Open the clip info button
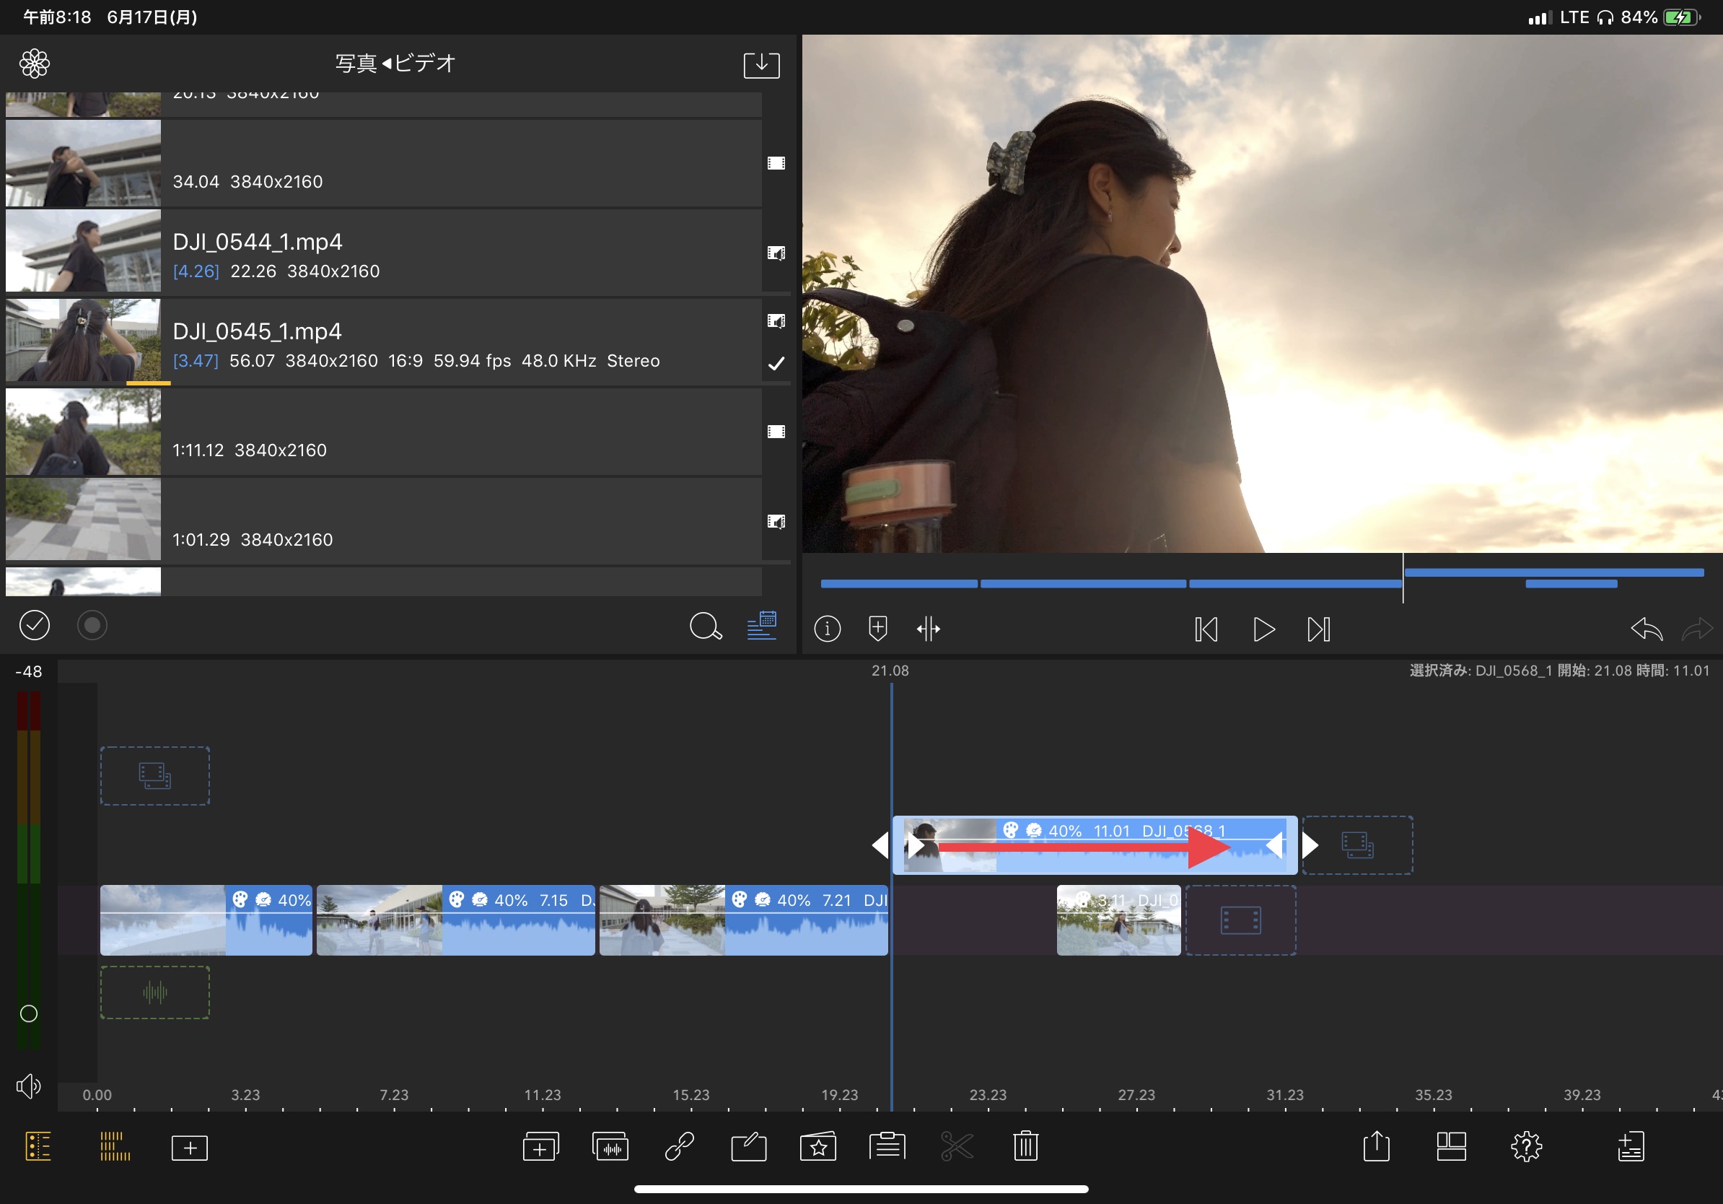This screenshot has height=1204, width=1723. (x=827, y=628)
